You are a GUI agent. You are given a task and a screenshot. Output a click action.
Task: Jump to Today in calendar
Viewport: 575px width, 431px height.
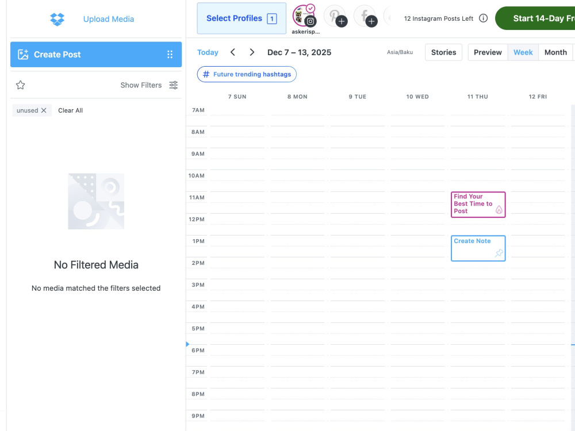click(208, 52)
